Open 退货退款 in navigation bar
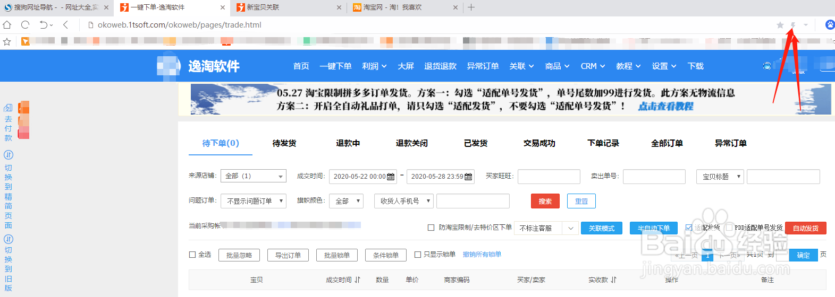Screen dimensions: 835x297 440,66
